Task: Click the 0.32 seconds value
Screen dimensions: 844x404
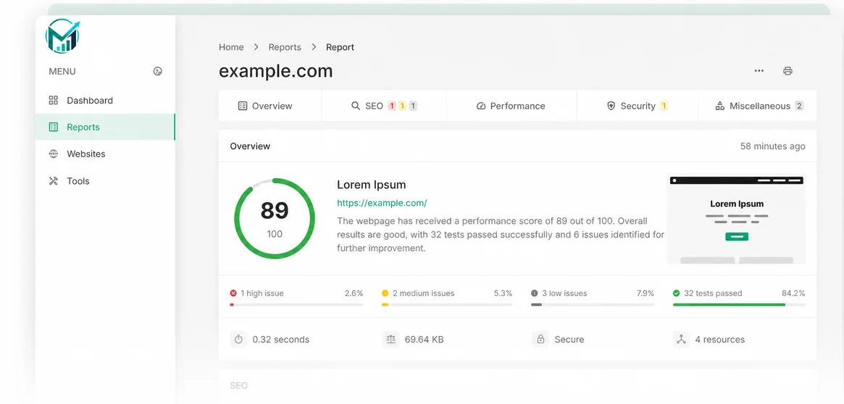Action: pyautogui.click(x=281, y=340)
